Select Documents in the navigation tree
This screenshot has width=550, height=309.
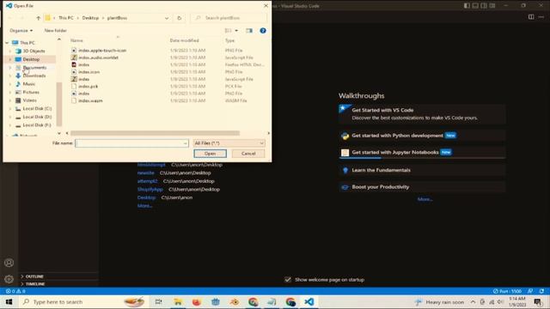coord(34,67)
